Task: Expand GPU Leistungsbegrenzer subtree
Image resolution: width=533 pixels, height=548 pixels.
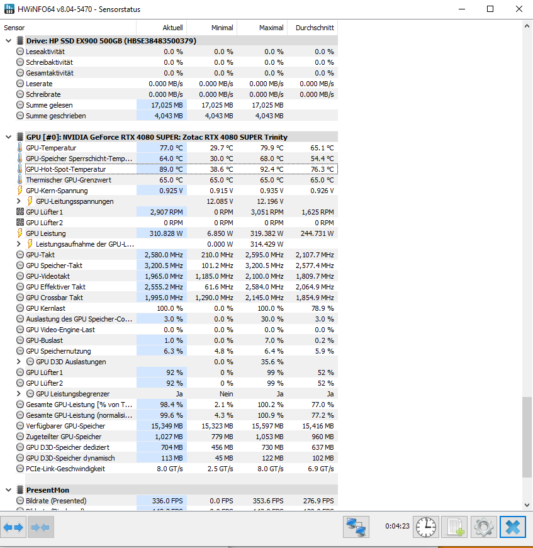Action: [19, 394]
